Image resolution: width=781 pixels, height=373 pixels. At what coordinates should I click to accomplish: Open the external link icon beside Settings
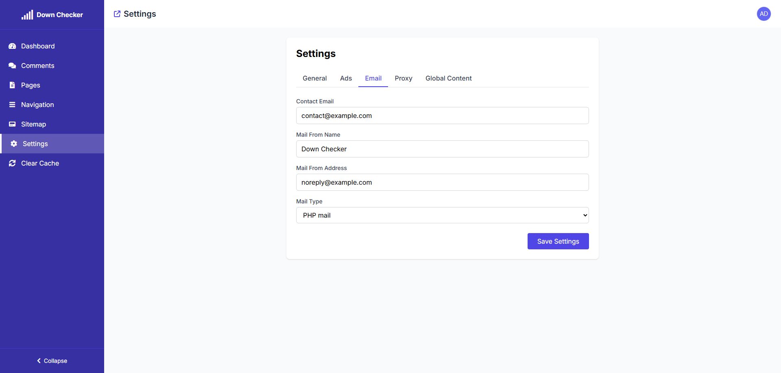pos(117,14)
